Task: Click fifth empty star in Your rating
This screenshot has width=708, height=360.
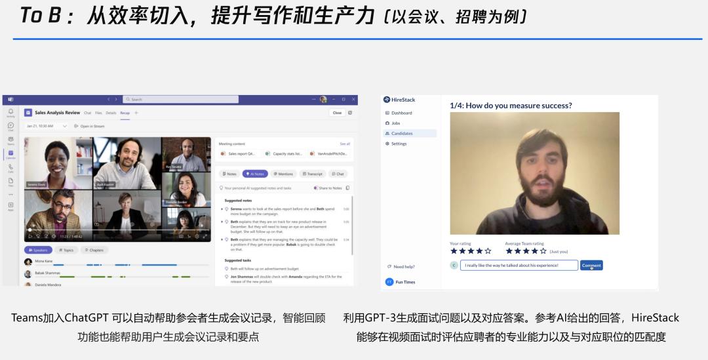Action: [x=488, y=250]
